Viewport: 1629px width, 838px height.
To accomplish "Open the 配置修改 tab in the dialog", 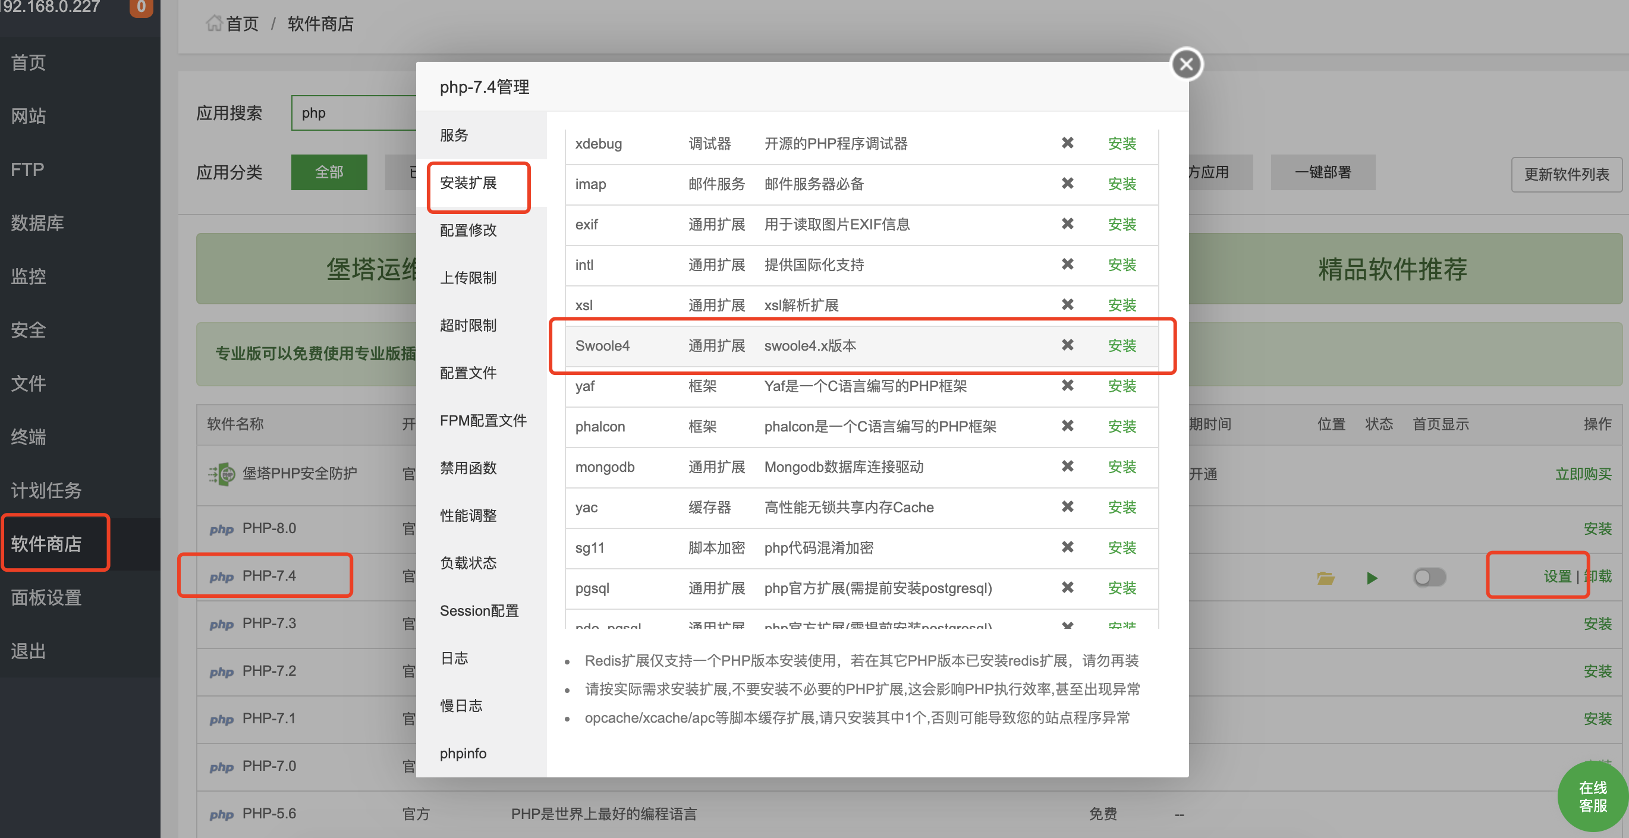I will tap(468, 230).
